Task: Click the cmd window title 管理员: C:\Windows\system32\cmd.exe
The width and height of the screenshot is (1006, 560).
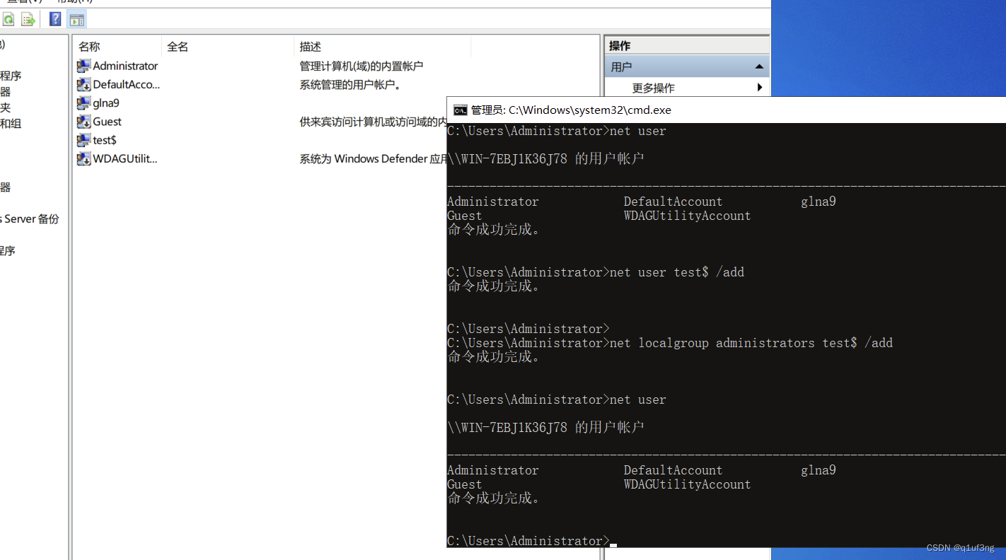Action: [x=571, y=110]
